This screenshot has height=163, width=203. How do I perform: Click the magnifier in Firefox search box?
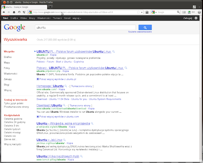click(178, 12)
